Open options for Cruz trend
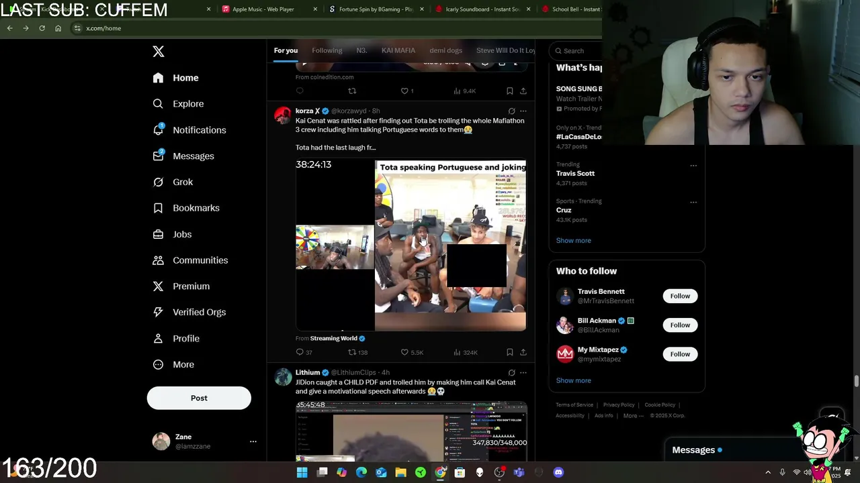The height and width of the screenshot is (483, 860). tap(693, 202)
